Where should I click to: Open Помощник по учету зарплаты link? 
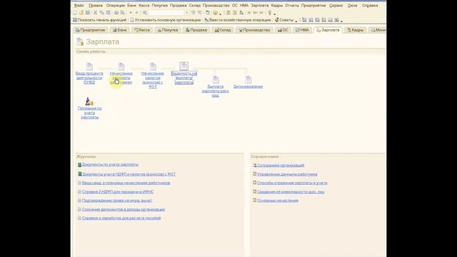(89, 113)
